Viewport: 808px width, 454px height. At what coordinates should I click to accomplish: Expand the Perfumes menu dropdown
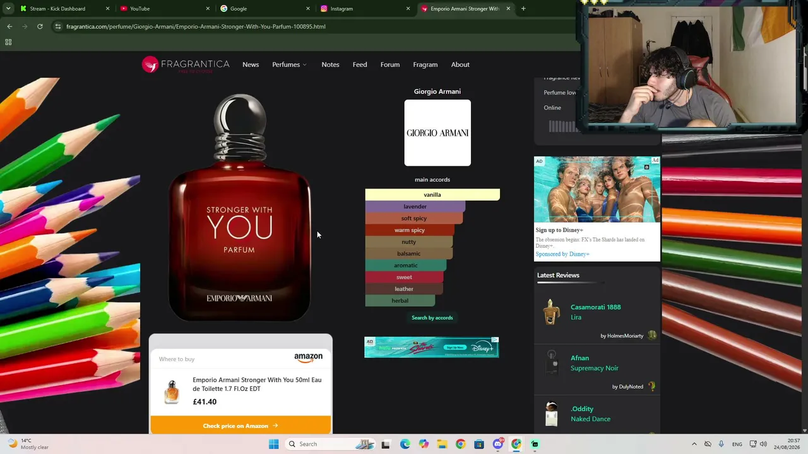tap(289, 64)
